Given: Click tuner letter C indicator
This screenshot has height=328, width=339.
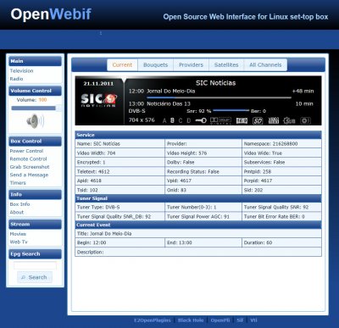Looking at the screenshot, I should coord(181,120).
